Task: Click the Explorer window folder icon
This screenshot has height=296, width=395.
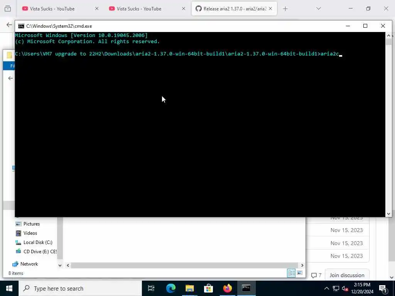Action: click(9, 55)
